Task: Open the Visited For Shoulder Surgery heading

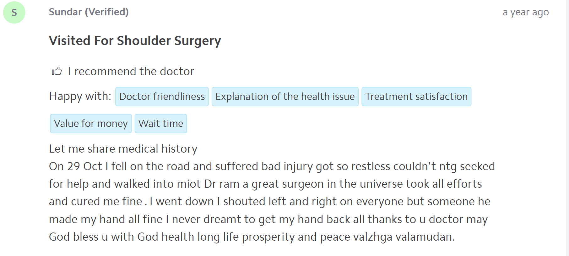Action: [135, 41]
